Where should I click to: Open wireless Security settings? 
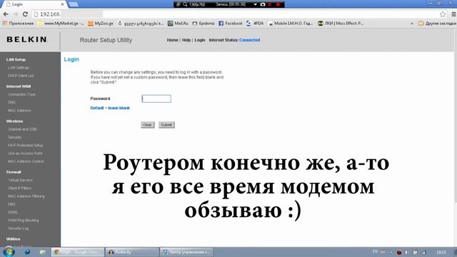click(14, 137)
